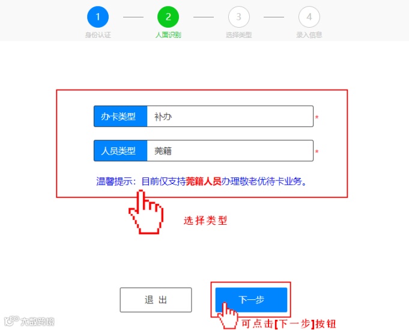Click the red hand icon on 下一步
Image resolution: width=409 pixels, height=330 pixels.
tap(228, 316)
